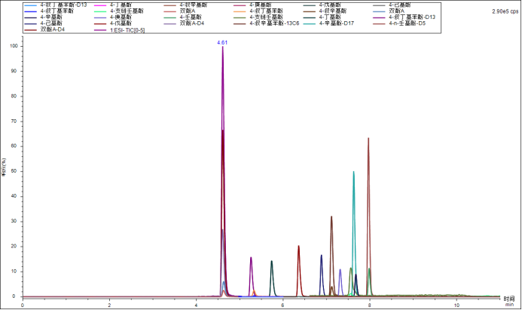Select the 4-辛基酚-D17 legend entry
The image size is (522, 310).
pyautogui.click(x=337, y=23)
